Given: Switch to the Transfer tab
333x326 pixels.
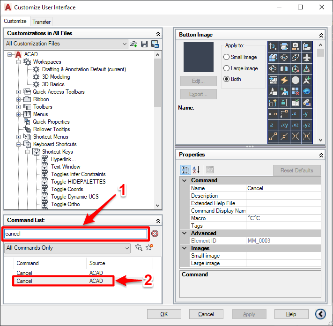Looking at the screenshot, I should [41, 22].
